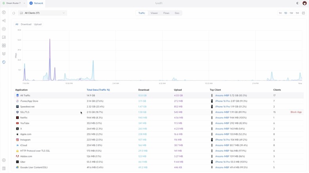The image size is (309, 173).
Task: Click the Top Client column header
Action: (x=215, y=90)
